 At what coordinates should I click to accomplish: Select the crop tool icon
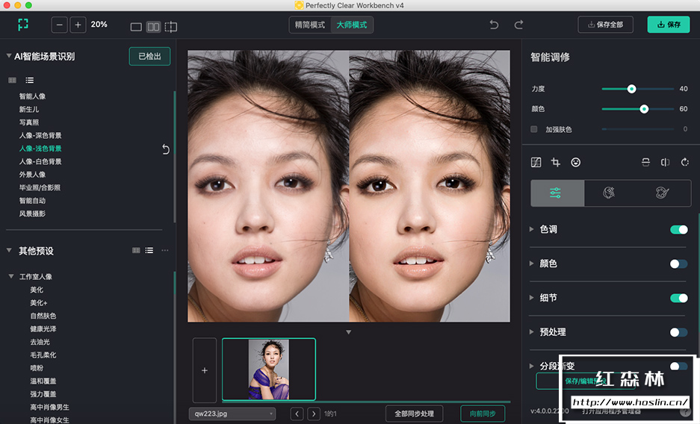pos(556,162)
